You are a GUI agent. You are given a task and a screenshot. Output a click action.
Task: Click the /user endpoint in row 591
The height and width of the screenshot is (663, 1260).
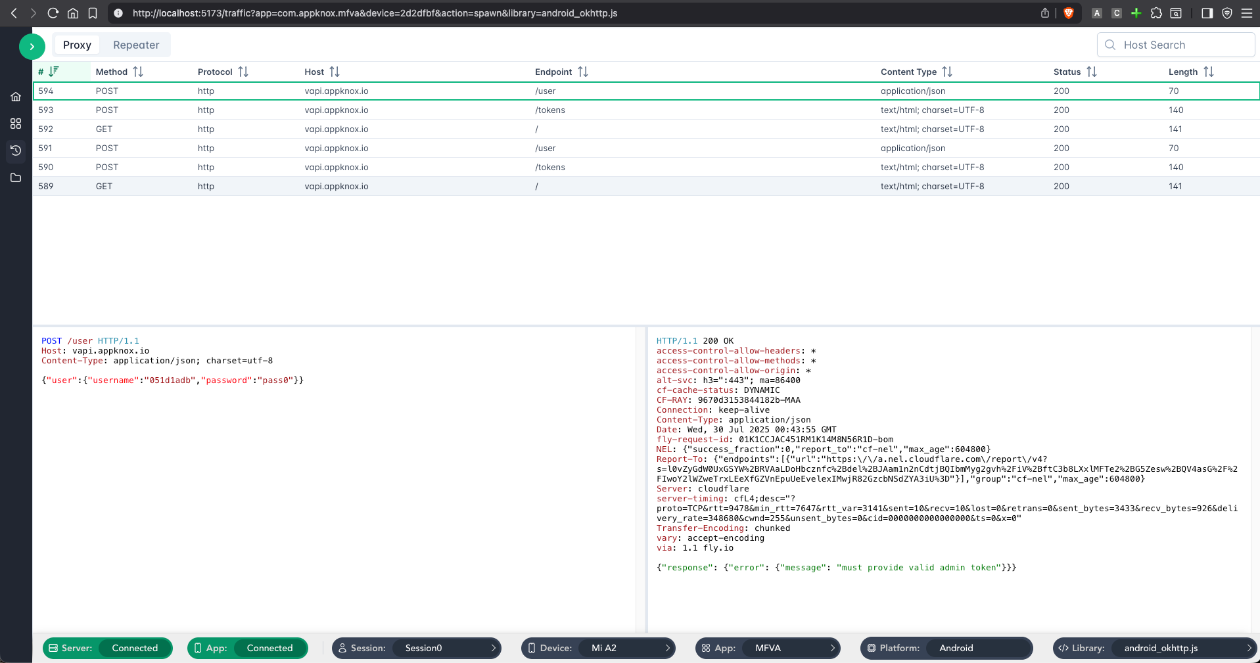(546, 148)
